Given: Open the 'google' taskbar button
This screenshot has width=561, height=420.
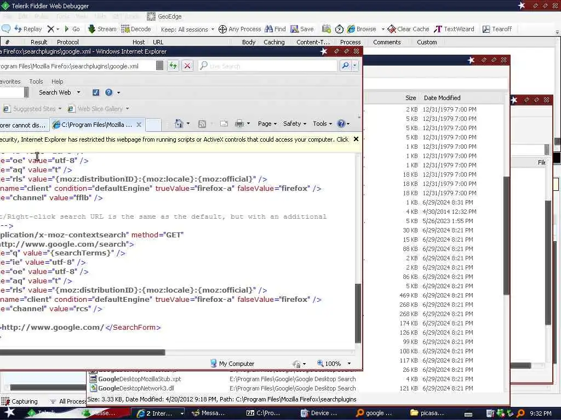Looking at the screenshot, I should (x=374, y=413).
